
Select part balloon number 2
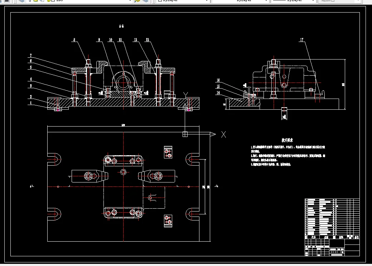[30, 97]
